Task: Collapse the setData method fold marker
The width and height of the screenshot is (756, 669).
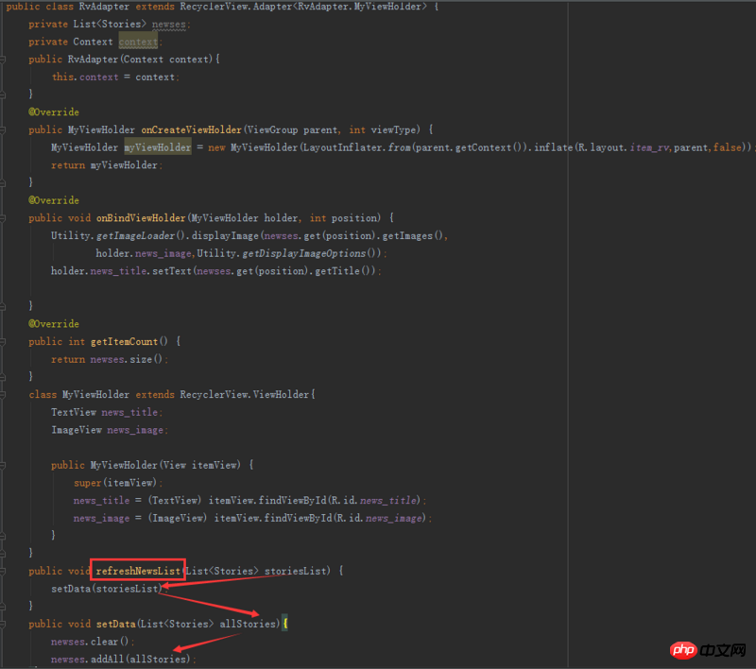Action: 3,625
